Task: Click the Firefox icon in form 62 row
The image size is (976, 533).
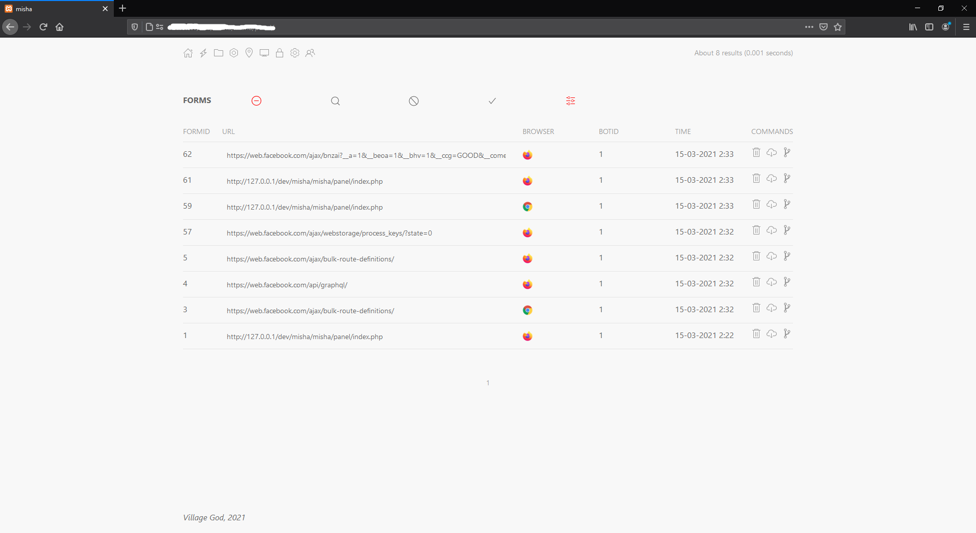Action: [x=528, y=155]
